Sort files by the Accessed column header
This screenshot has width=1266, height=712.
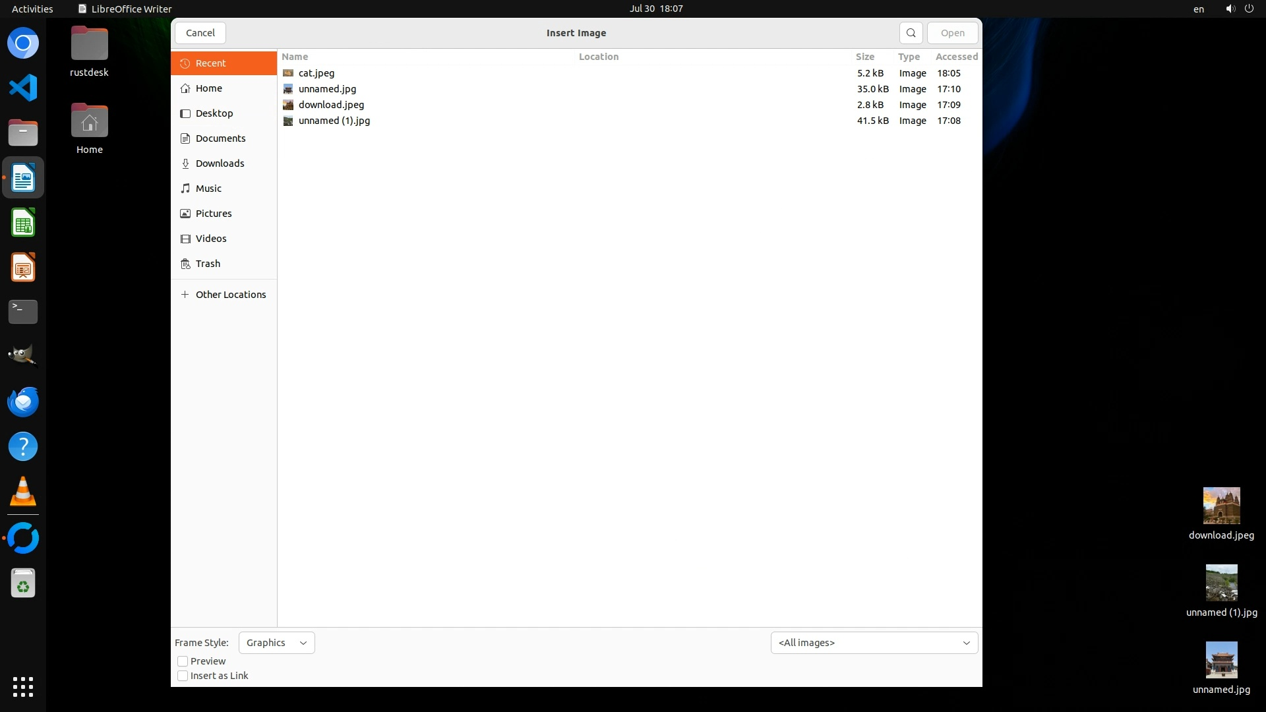point(956,57)
